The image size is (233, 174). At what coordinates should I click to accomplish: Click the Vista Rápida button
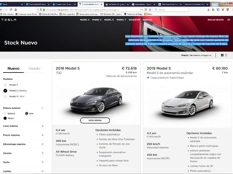[95, 120]
